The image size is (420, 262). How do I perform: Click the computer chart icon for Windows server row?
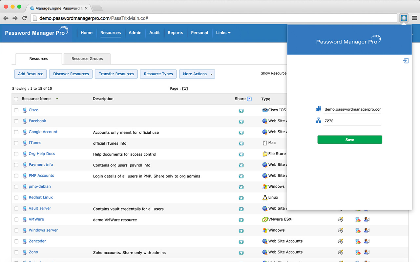click(358, 230)
